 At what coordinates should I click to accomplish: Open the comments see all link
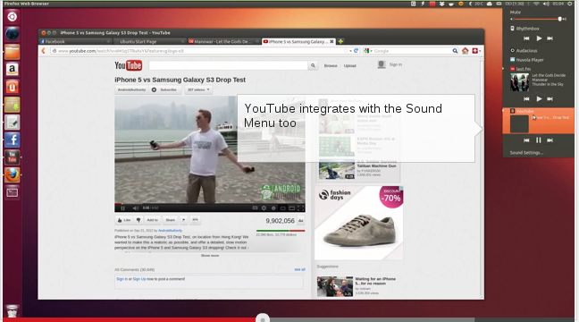coord(300,269)
